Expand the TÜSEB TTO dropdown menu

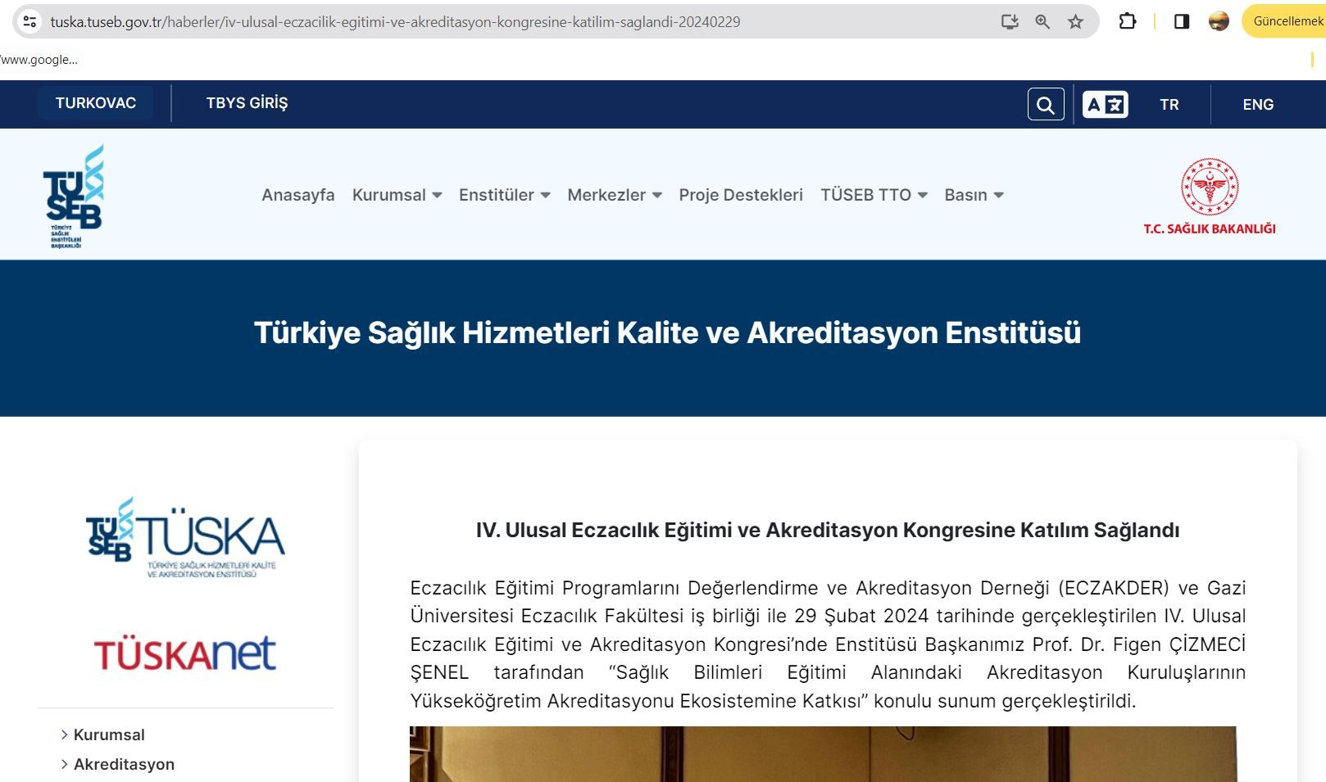pyautogui.click(x=874, y=195)
